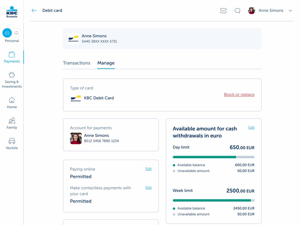
Task: Expand the Anne Simons account dropdown
Action: point(290,10)
